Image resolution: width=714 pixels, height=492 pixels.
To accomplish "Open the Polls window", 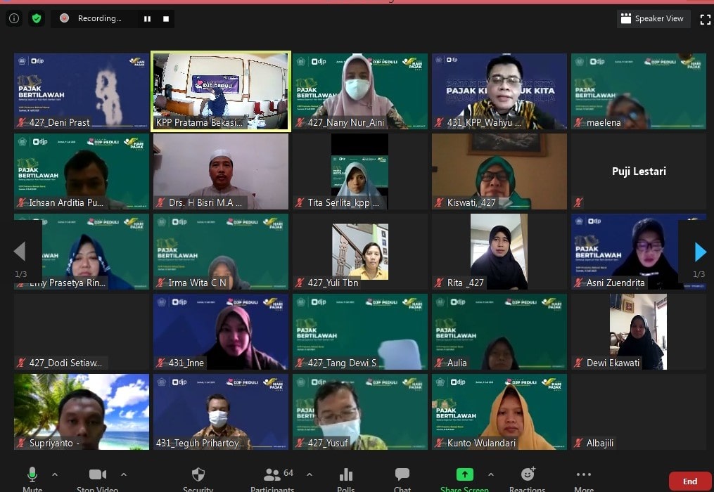I will click(x=345, y=477).
